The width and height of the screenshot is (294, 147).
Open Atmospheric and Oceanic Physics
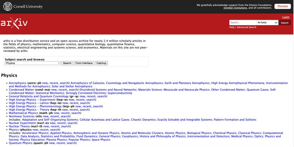click(96, 133)
